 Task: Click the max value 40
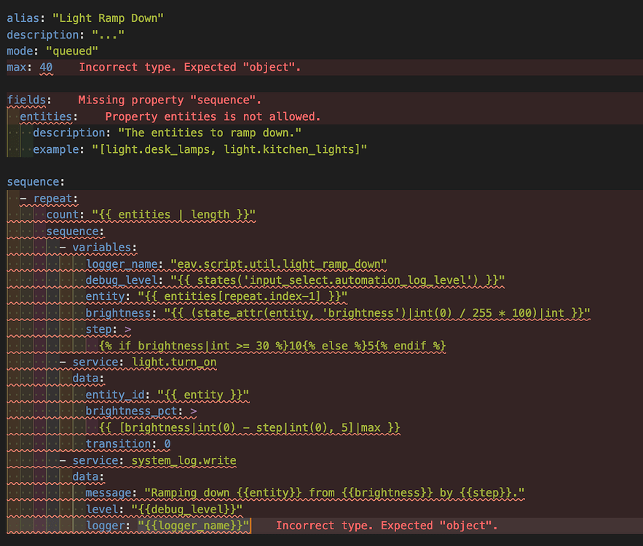point(46,67)
